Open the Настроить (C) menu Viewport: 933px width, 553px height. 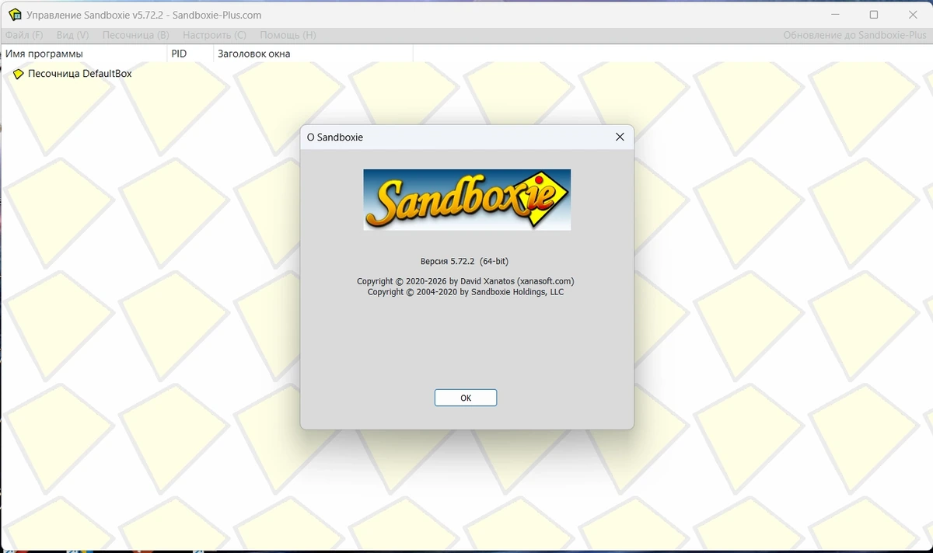(215, 35)
